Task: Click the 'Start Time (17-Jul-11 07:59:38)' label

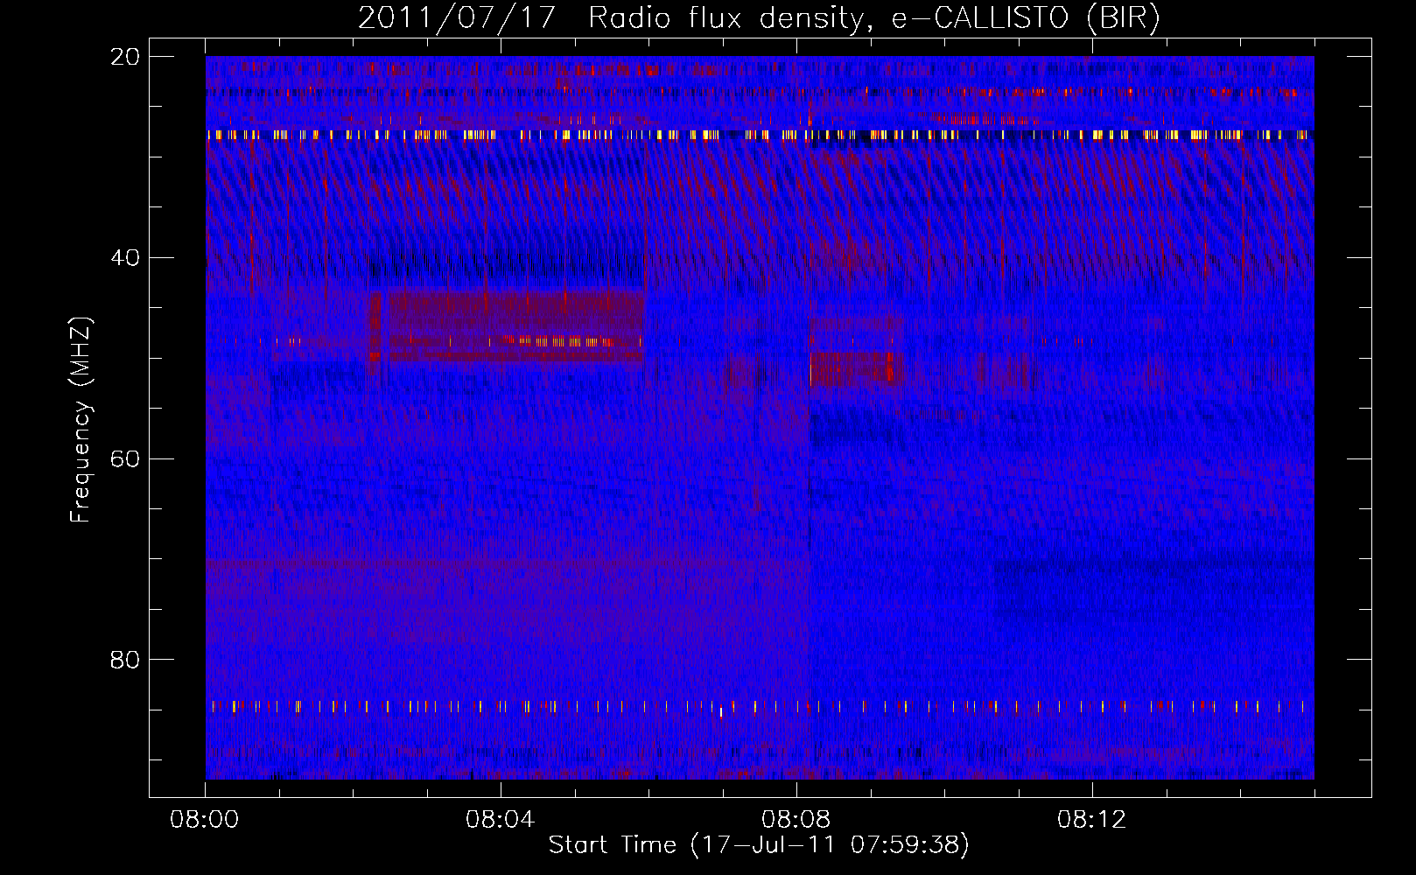Action: [x=759, y=845]
